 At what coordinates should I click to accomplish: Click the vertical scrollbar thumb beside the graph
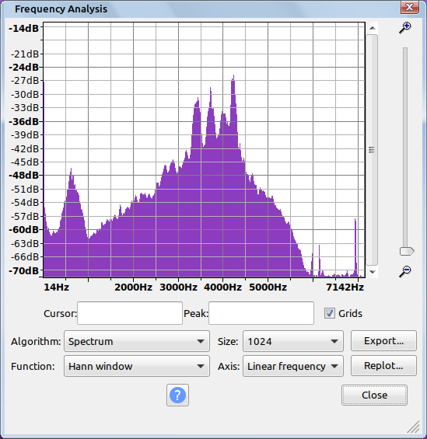[372, 150]
